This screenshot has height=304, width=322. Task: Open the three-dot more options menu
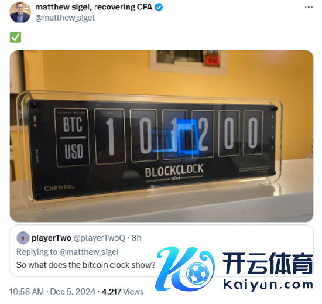309,8
